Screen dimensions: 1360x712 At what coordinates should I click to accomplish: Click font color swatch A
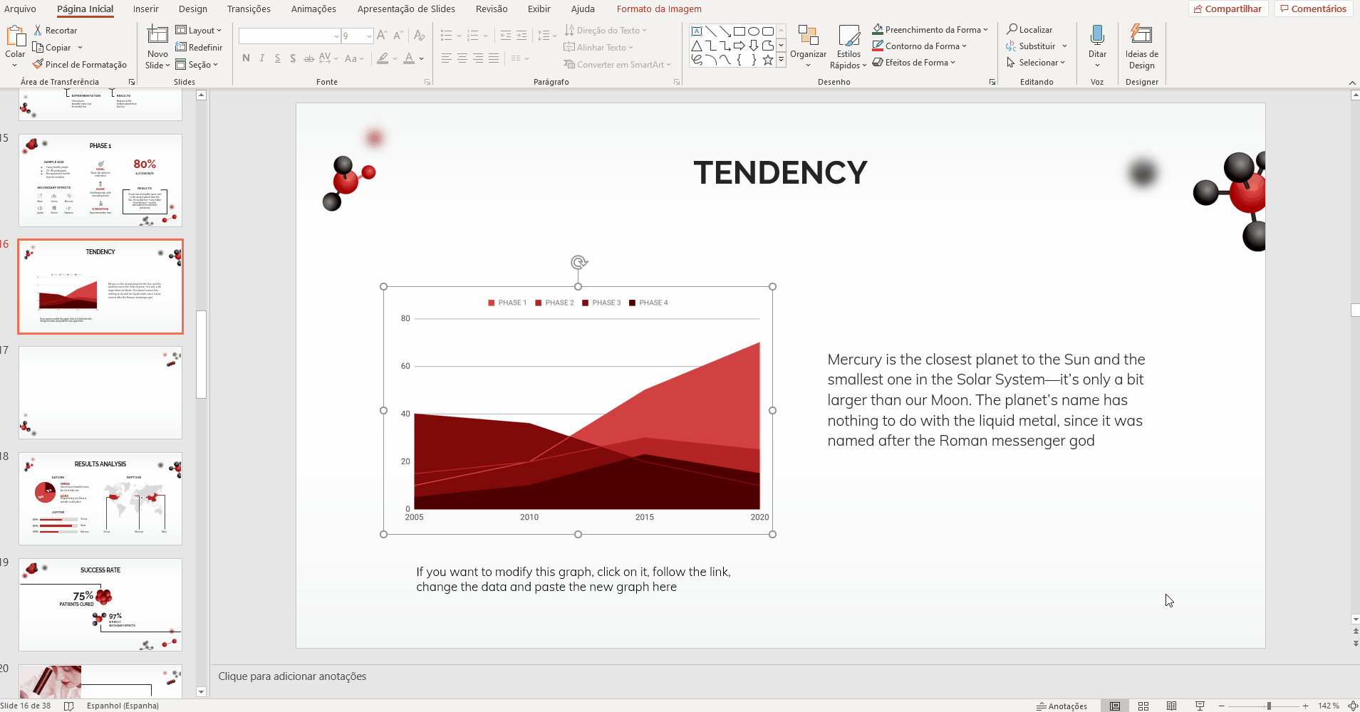pyautogui.click(x=409, y=58)
